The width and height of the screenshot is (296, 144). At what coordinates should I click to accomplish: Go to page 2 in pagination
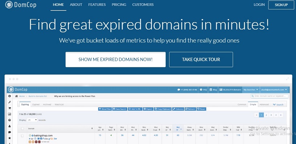point(266,115)
